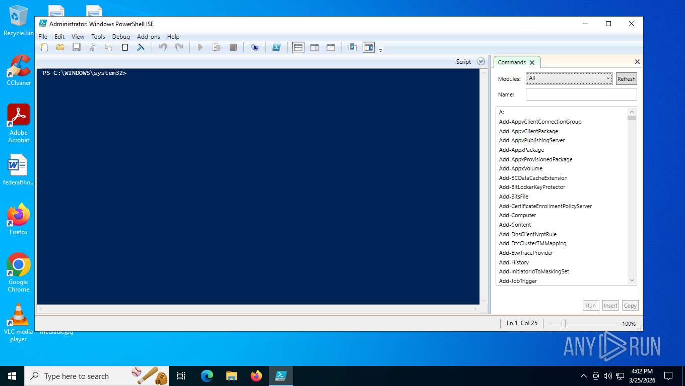Image resolution: width=685 pixels, height=386 pixels.
Task: Select Add-BitLockerKeyProtector command
Action: [532, 187]
